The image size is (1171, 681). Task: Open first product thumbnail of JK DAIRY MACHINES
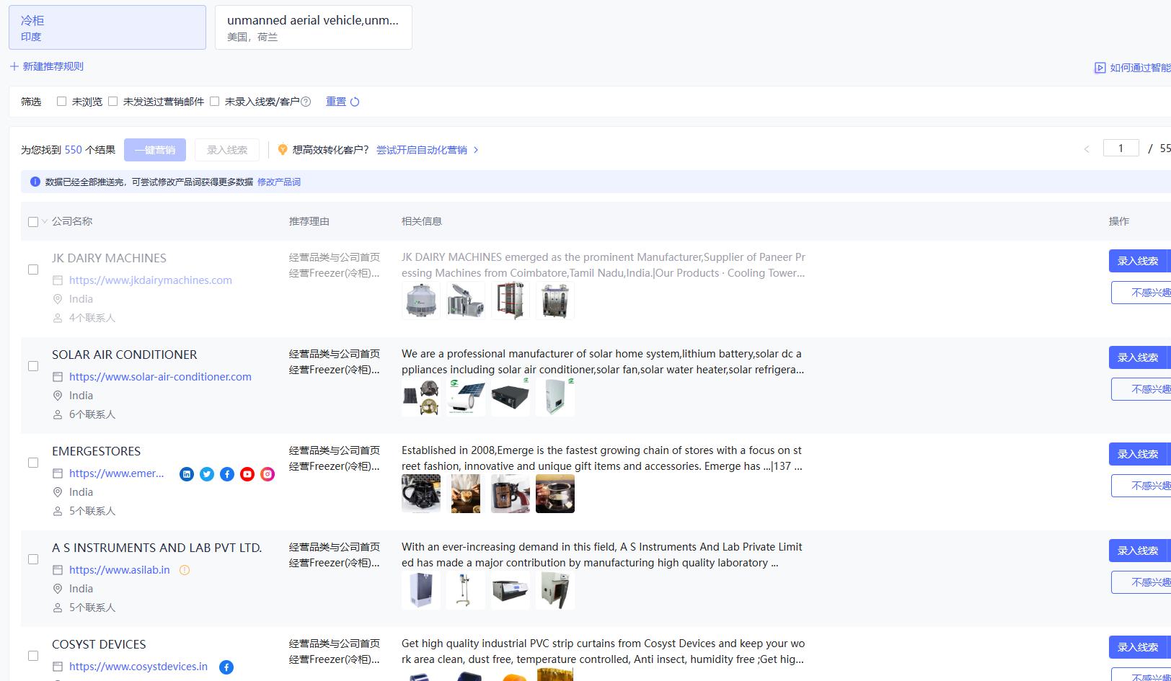421,301
